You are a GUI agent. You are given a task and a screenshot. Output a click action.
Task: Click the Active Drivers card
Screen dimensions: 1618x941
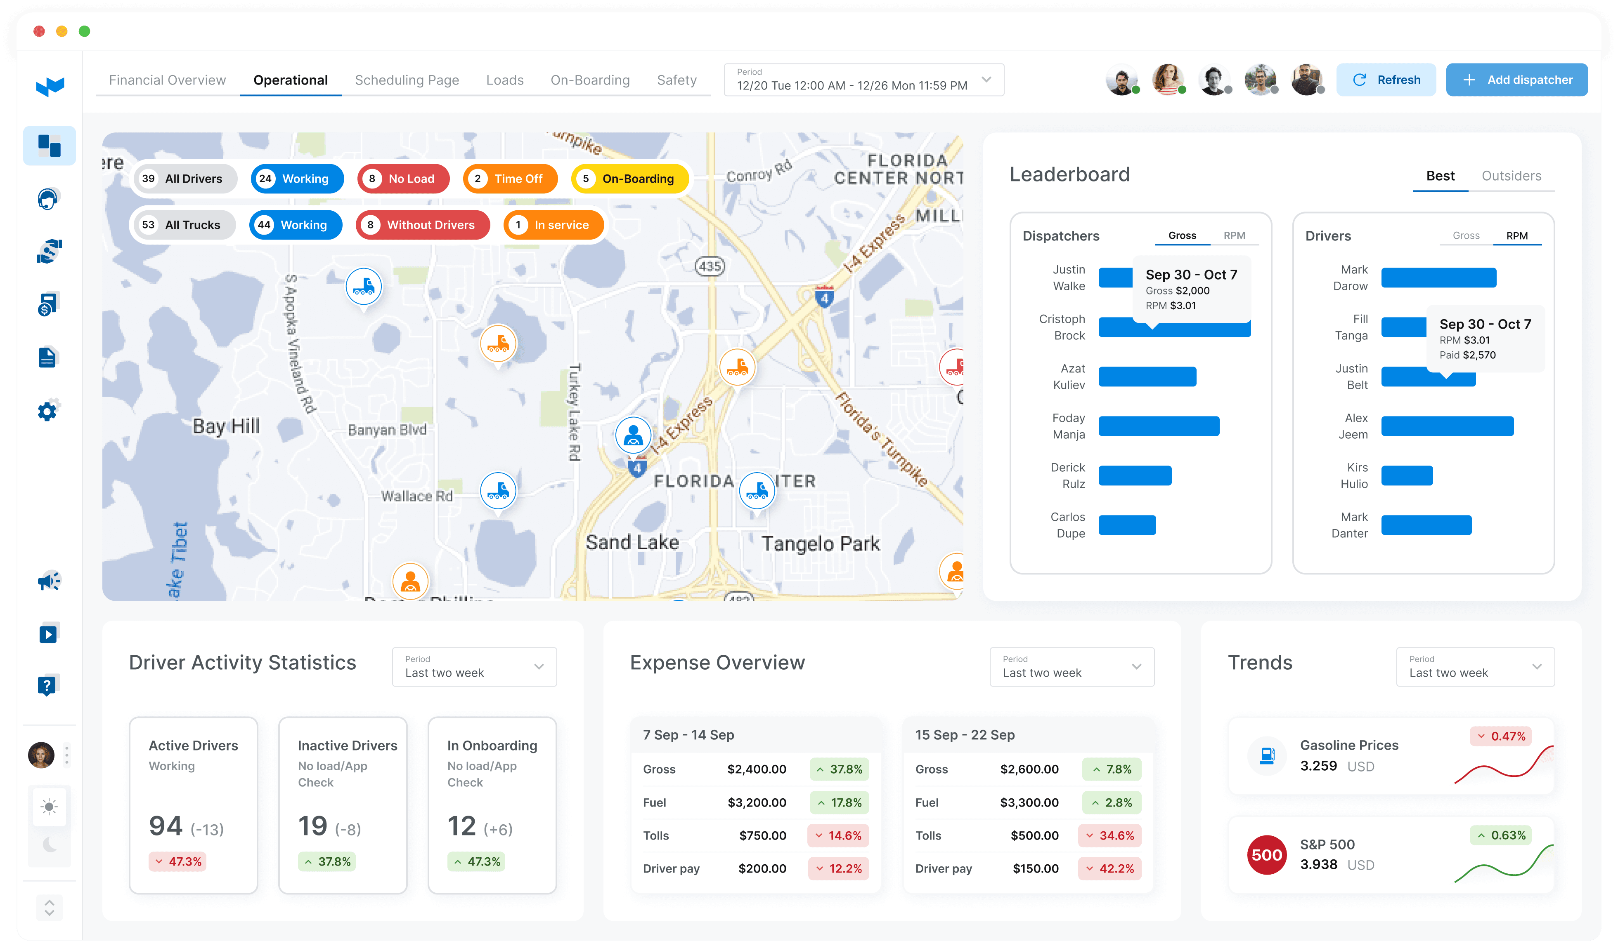pyautogui.click(x=193, y=805)
